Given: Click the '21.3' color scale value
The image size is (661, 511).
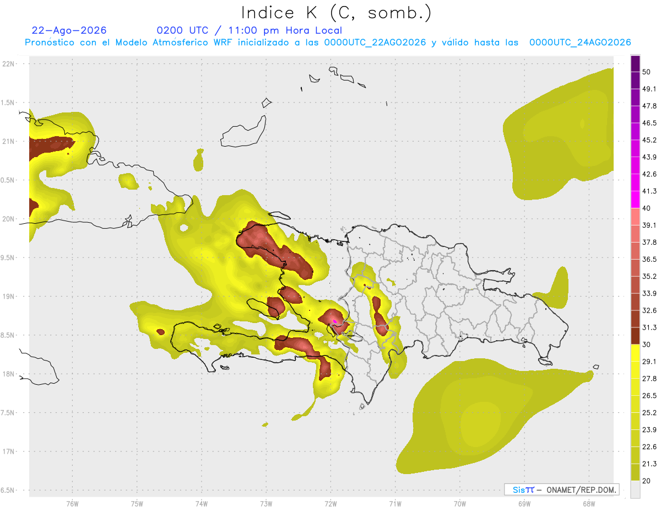Looking at the screenshot, I should 649,464.
